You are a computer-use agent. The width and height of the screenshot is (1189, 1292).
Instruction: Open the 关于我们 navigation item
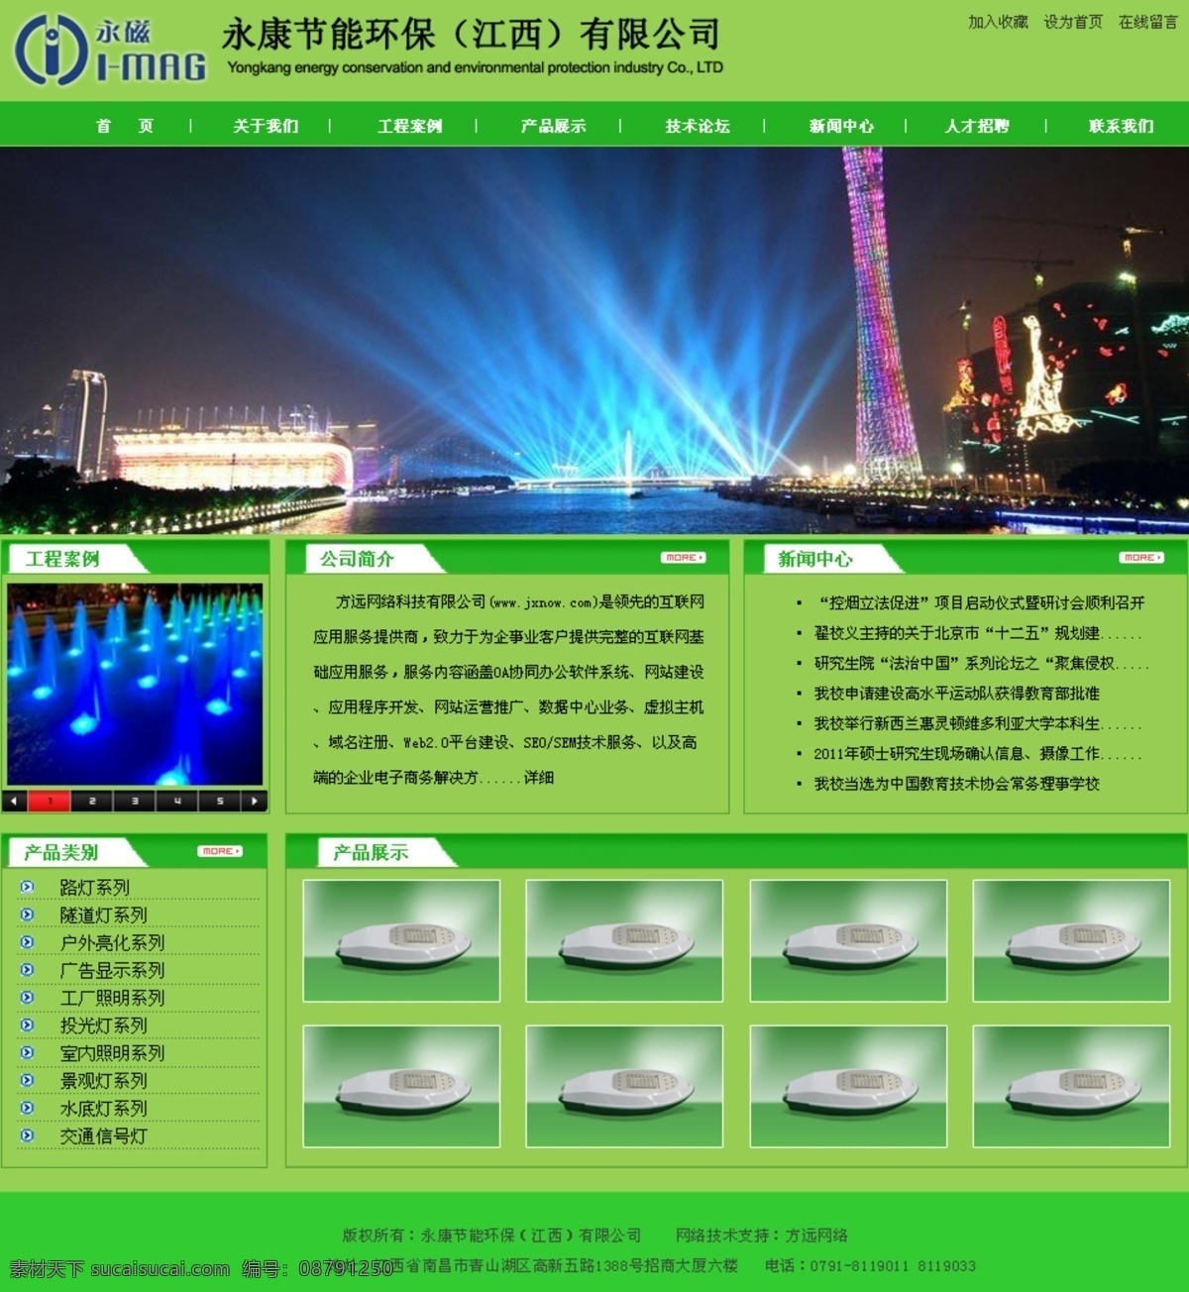pos(266,126)
